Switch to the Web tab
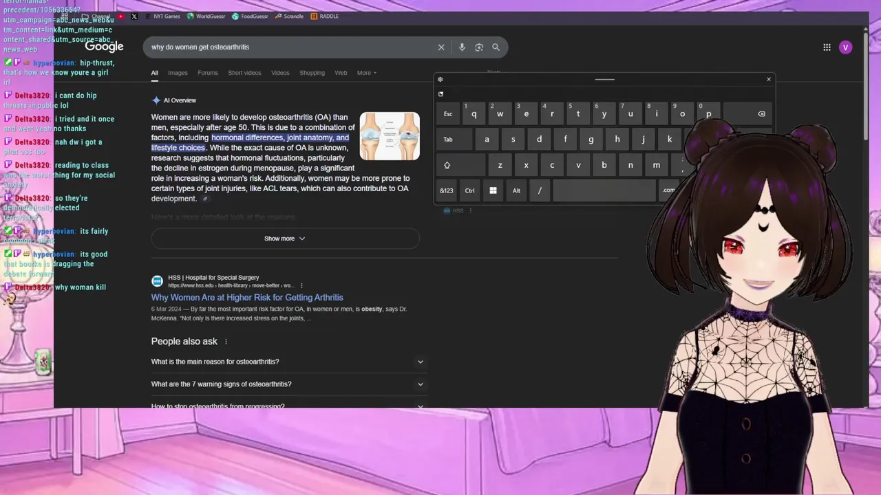 [341, 73]
